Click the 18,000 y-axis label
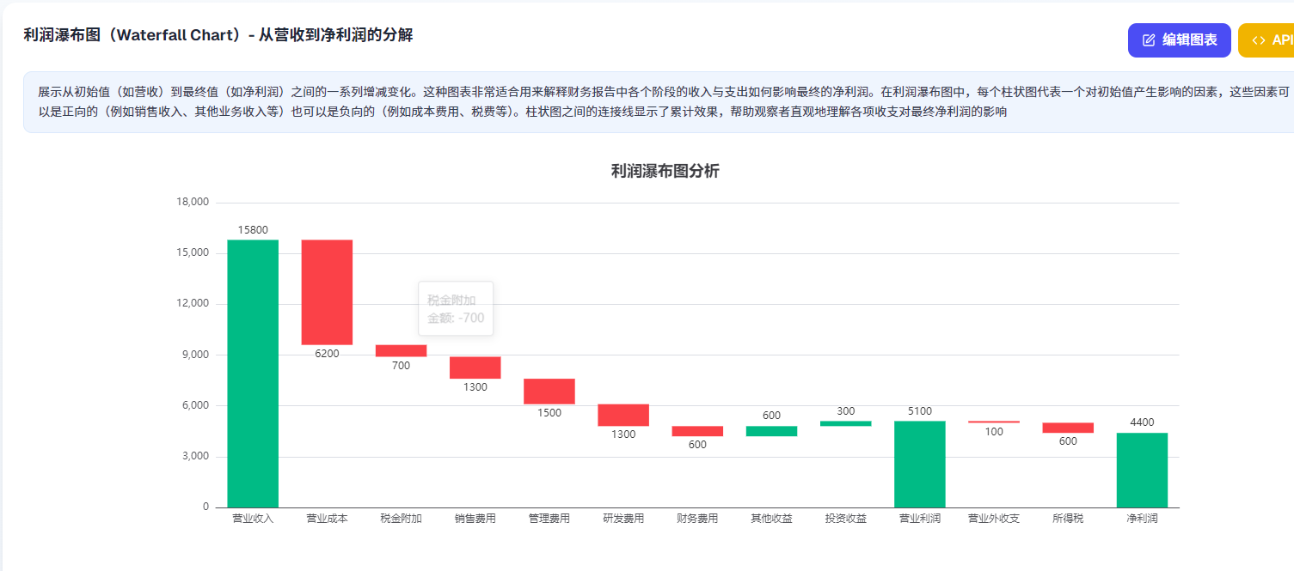This screenshot has height=571, width=1294. click(193, 202)
